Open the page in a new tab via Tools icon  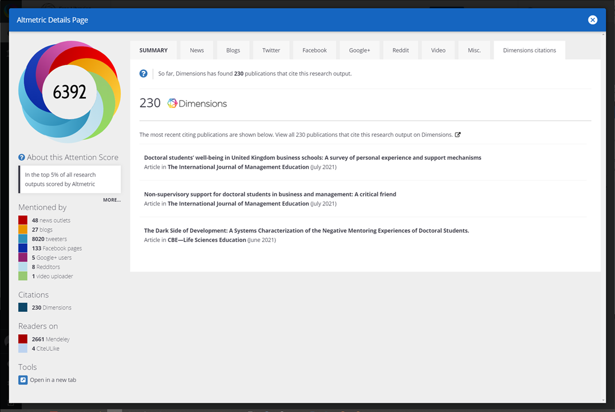[22, 379]
